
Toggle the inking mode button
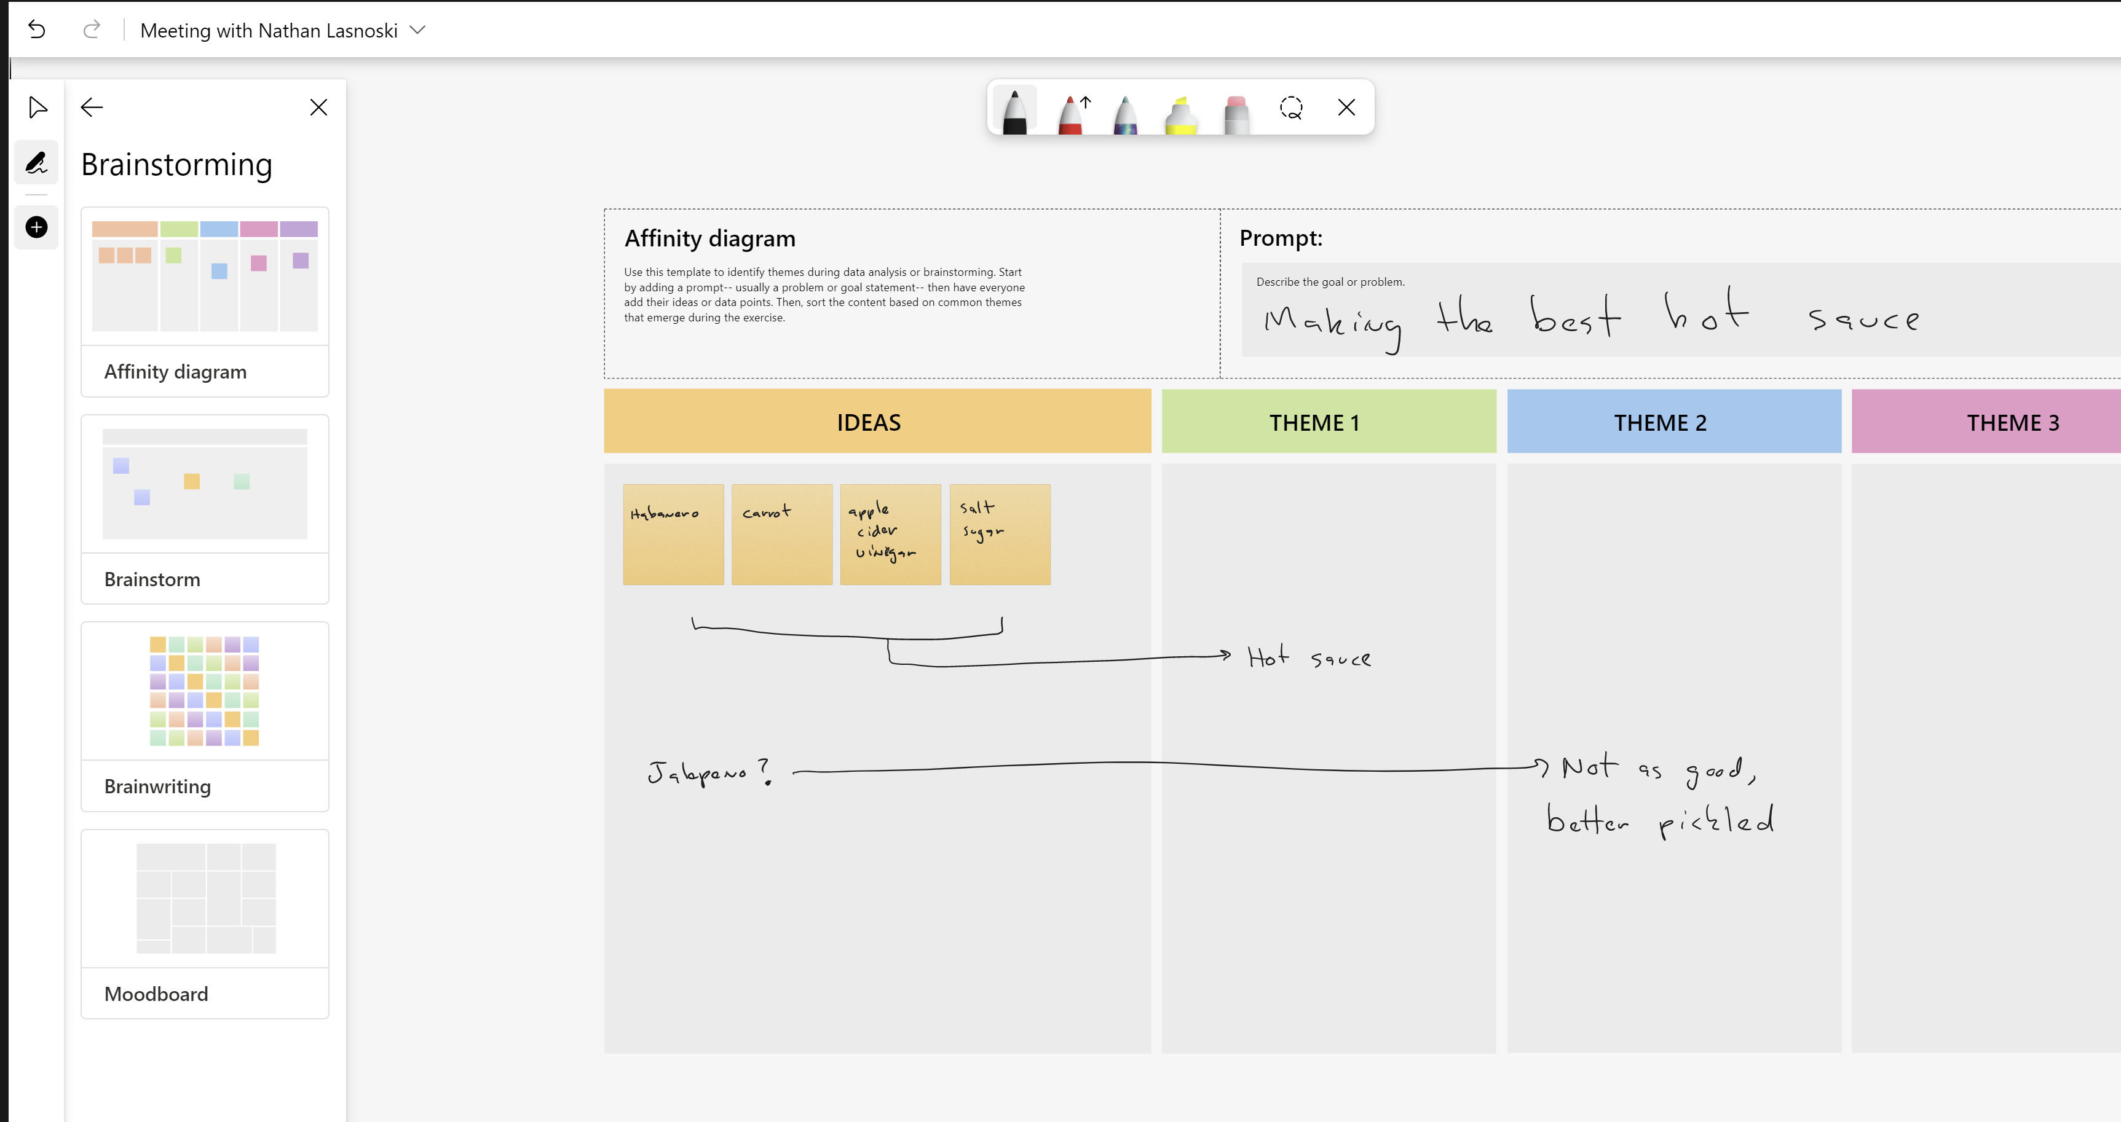[36, 162]
